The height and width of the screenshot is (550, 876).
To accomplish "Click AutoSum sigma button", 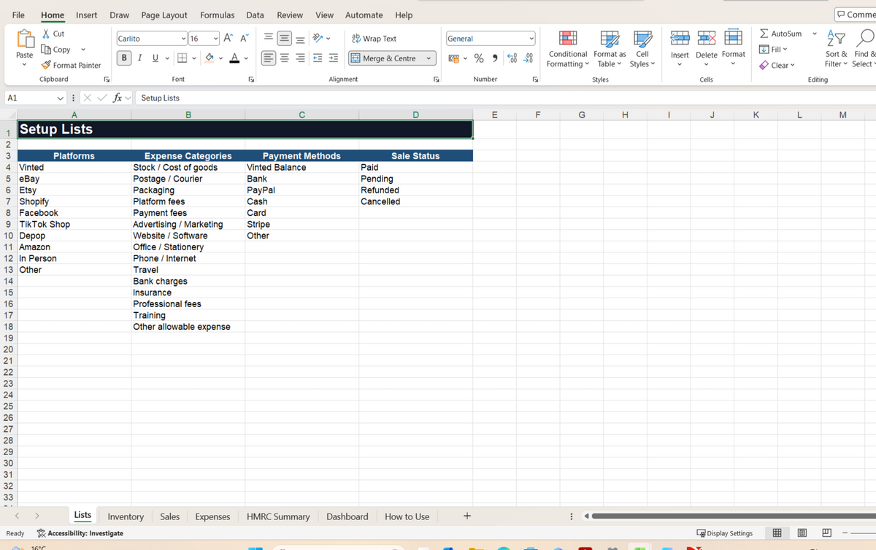I will [780, 34].
